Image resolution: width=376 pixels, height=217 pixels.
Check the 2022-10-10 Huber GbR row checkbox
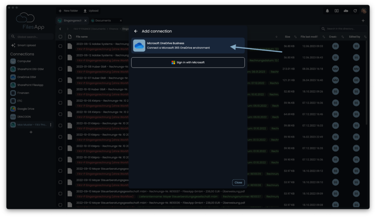pos(61,91)
